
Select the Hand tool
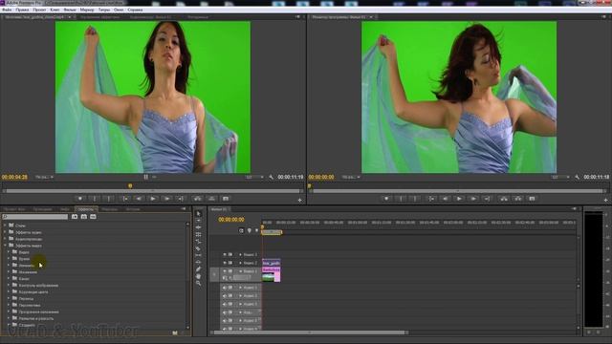pos(198,276)
